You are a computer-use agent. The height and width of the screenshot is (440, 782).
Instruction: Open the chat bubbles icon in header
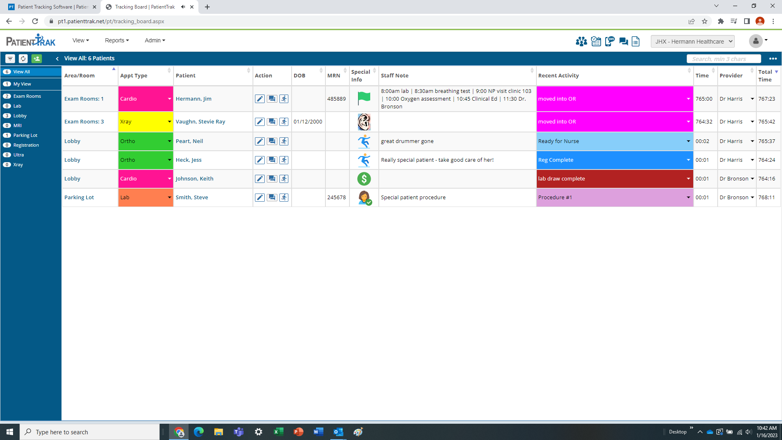point(623,41)
